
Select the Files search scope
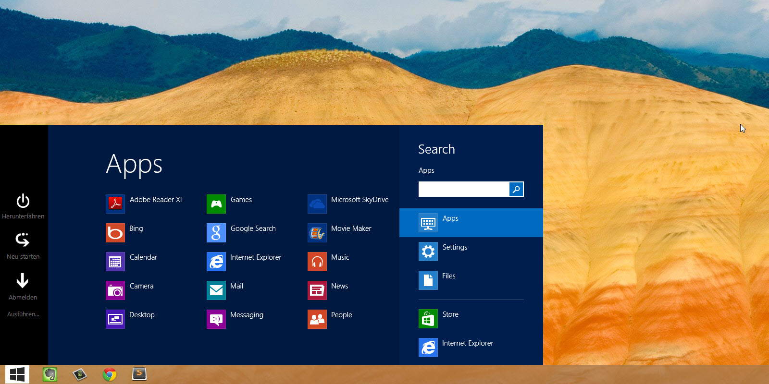coord(471,280)
